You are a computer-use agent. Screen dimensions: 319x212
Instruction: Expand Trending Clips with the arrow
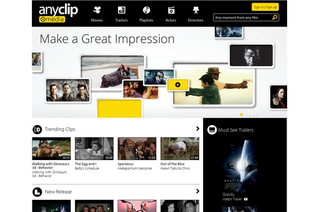[198, 129]
